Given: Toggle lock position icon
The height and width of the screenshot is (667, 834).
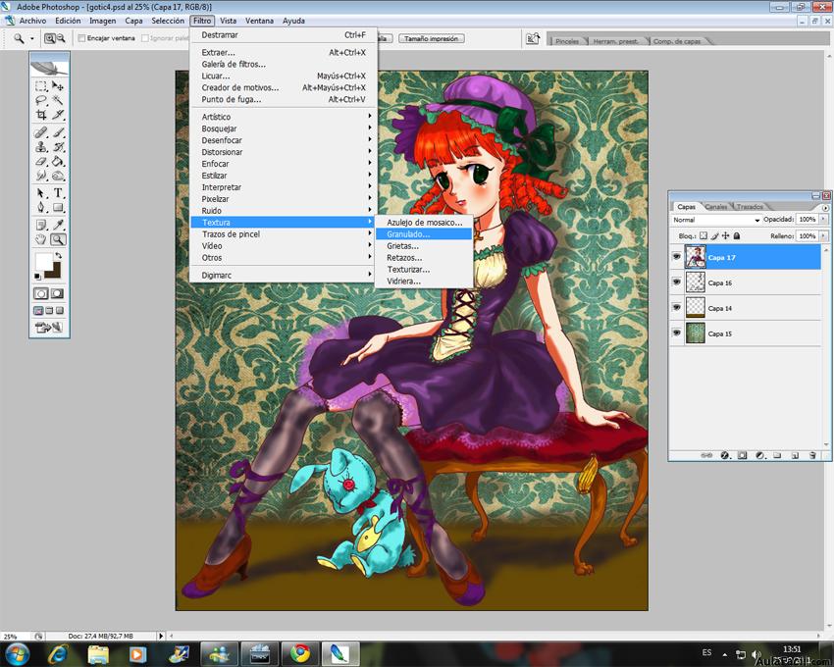Looking at the screenshot, I should [x=725, y=235].
